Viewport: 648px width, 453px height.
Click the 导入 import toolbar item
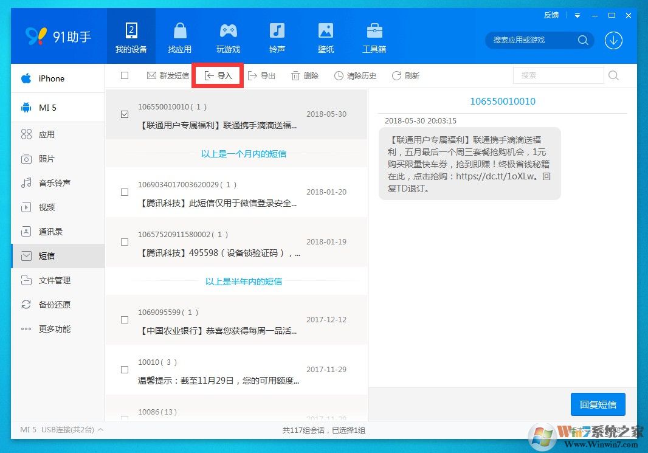218,75
